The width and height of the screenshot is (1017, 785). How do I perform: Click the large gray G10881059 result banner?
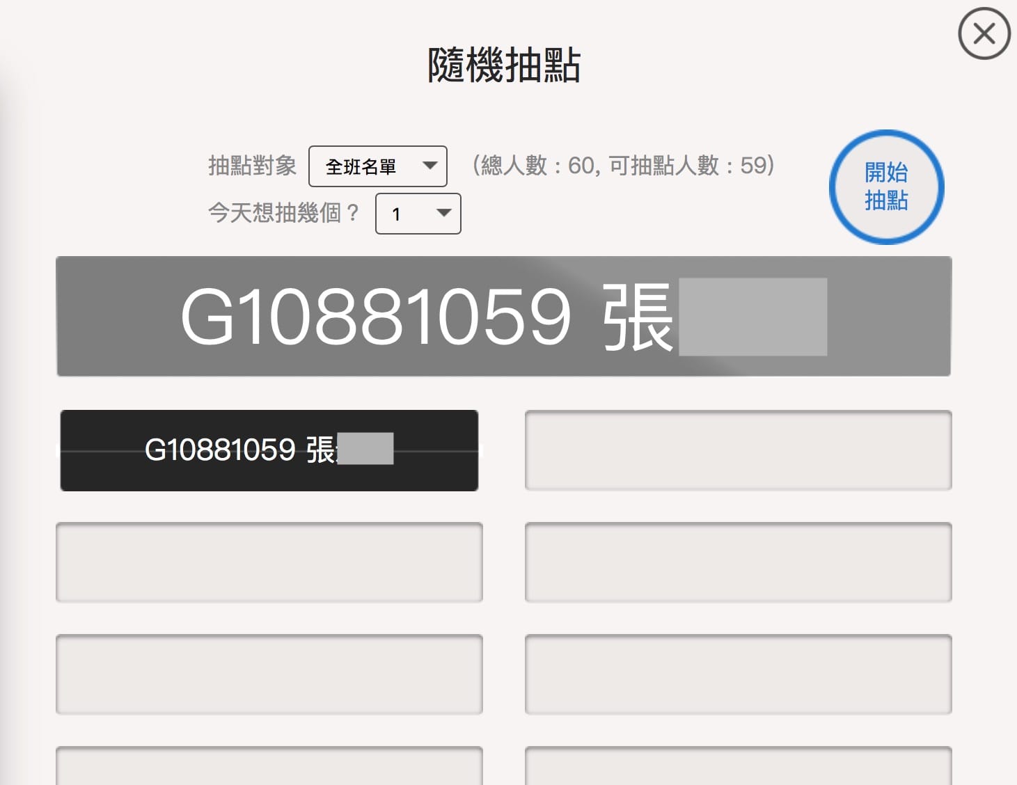pyautogui.click(x=503, y=317)
